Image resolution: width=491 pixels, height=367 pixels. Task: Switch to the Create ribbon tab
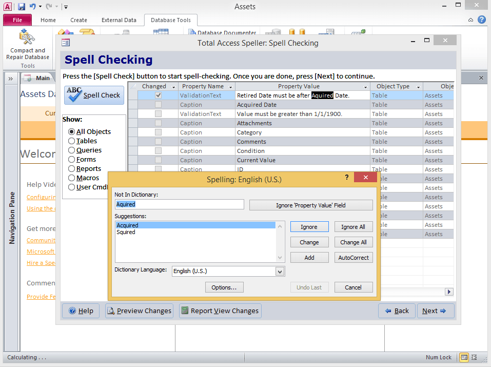[x=78, y=20]
